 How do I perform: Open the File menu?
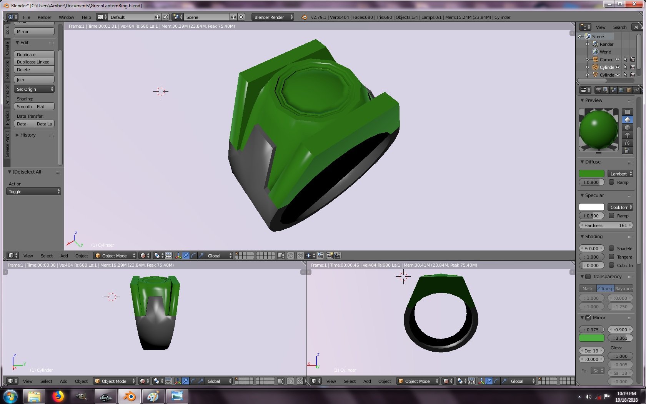pyautogui.click(x=27, y=17)
